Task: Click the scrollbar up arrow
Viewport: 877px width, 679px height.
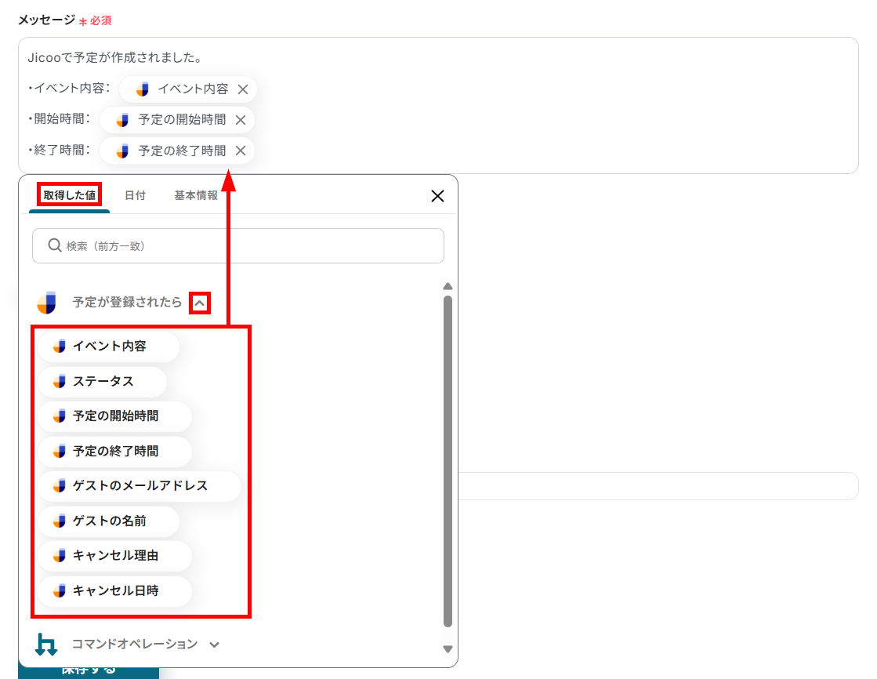Action: [x=448, y=286]
